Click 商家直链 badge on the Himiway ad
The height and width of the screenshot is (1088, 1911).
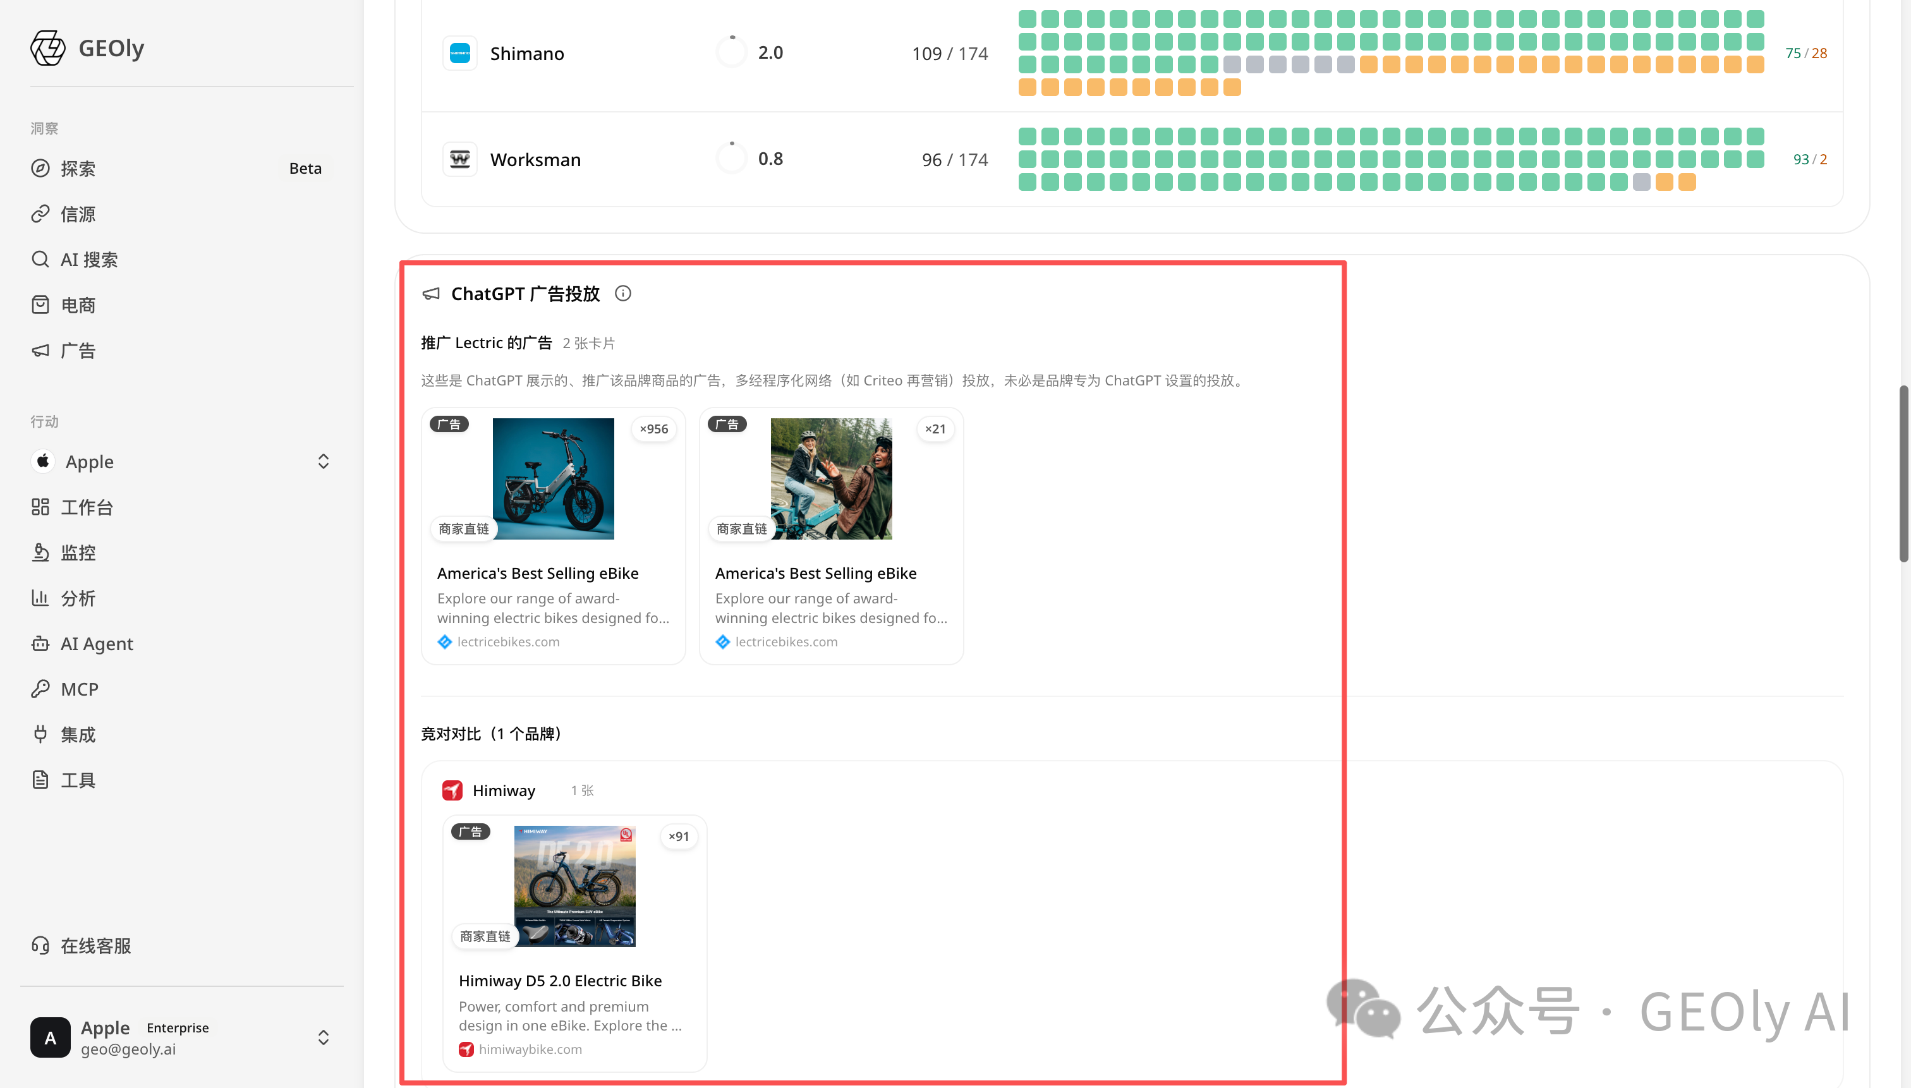coord(485,936)
